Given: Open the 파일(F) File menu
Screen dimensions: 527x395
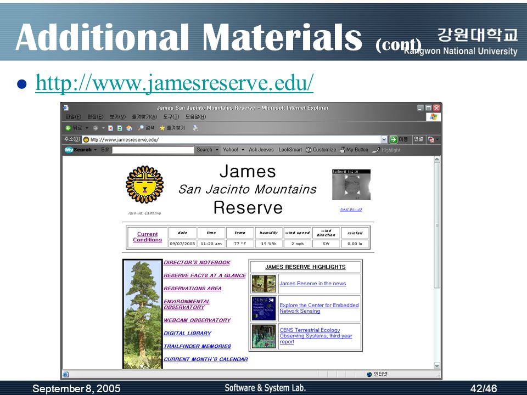Looking at the screenshot, I should (73, 117).
